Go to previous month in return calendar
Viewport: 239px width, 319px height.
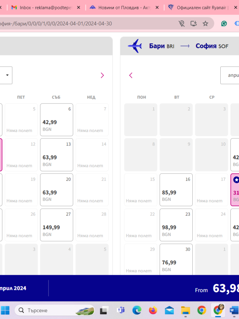(x=131, y=76)
